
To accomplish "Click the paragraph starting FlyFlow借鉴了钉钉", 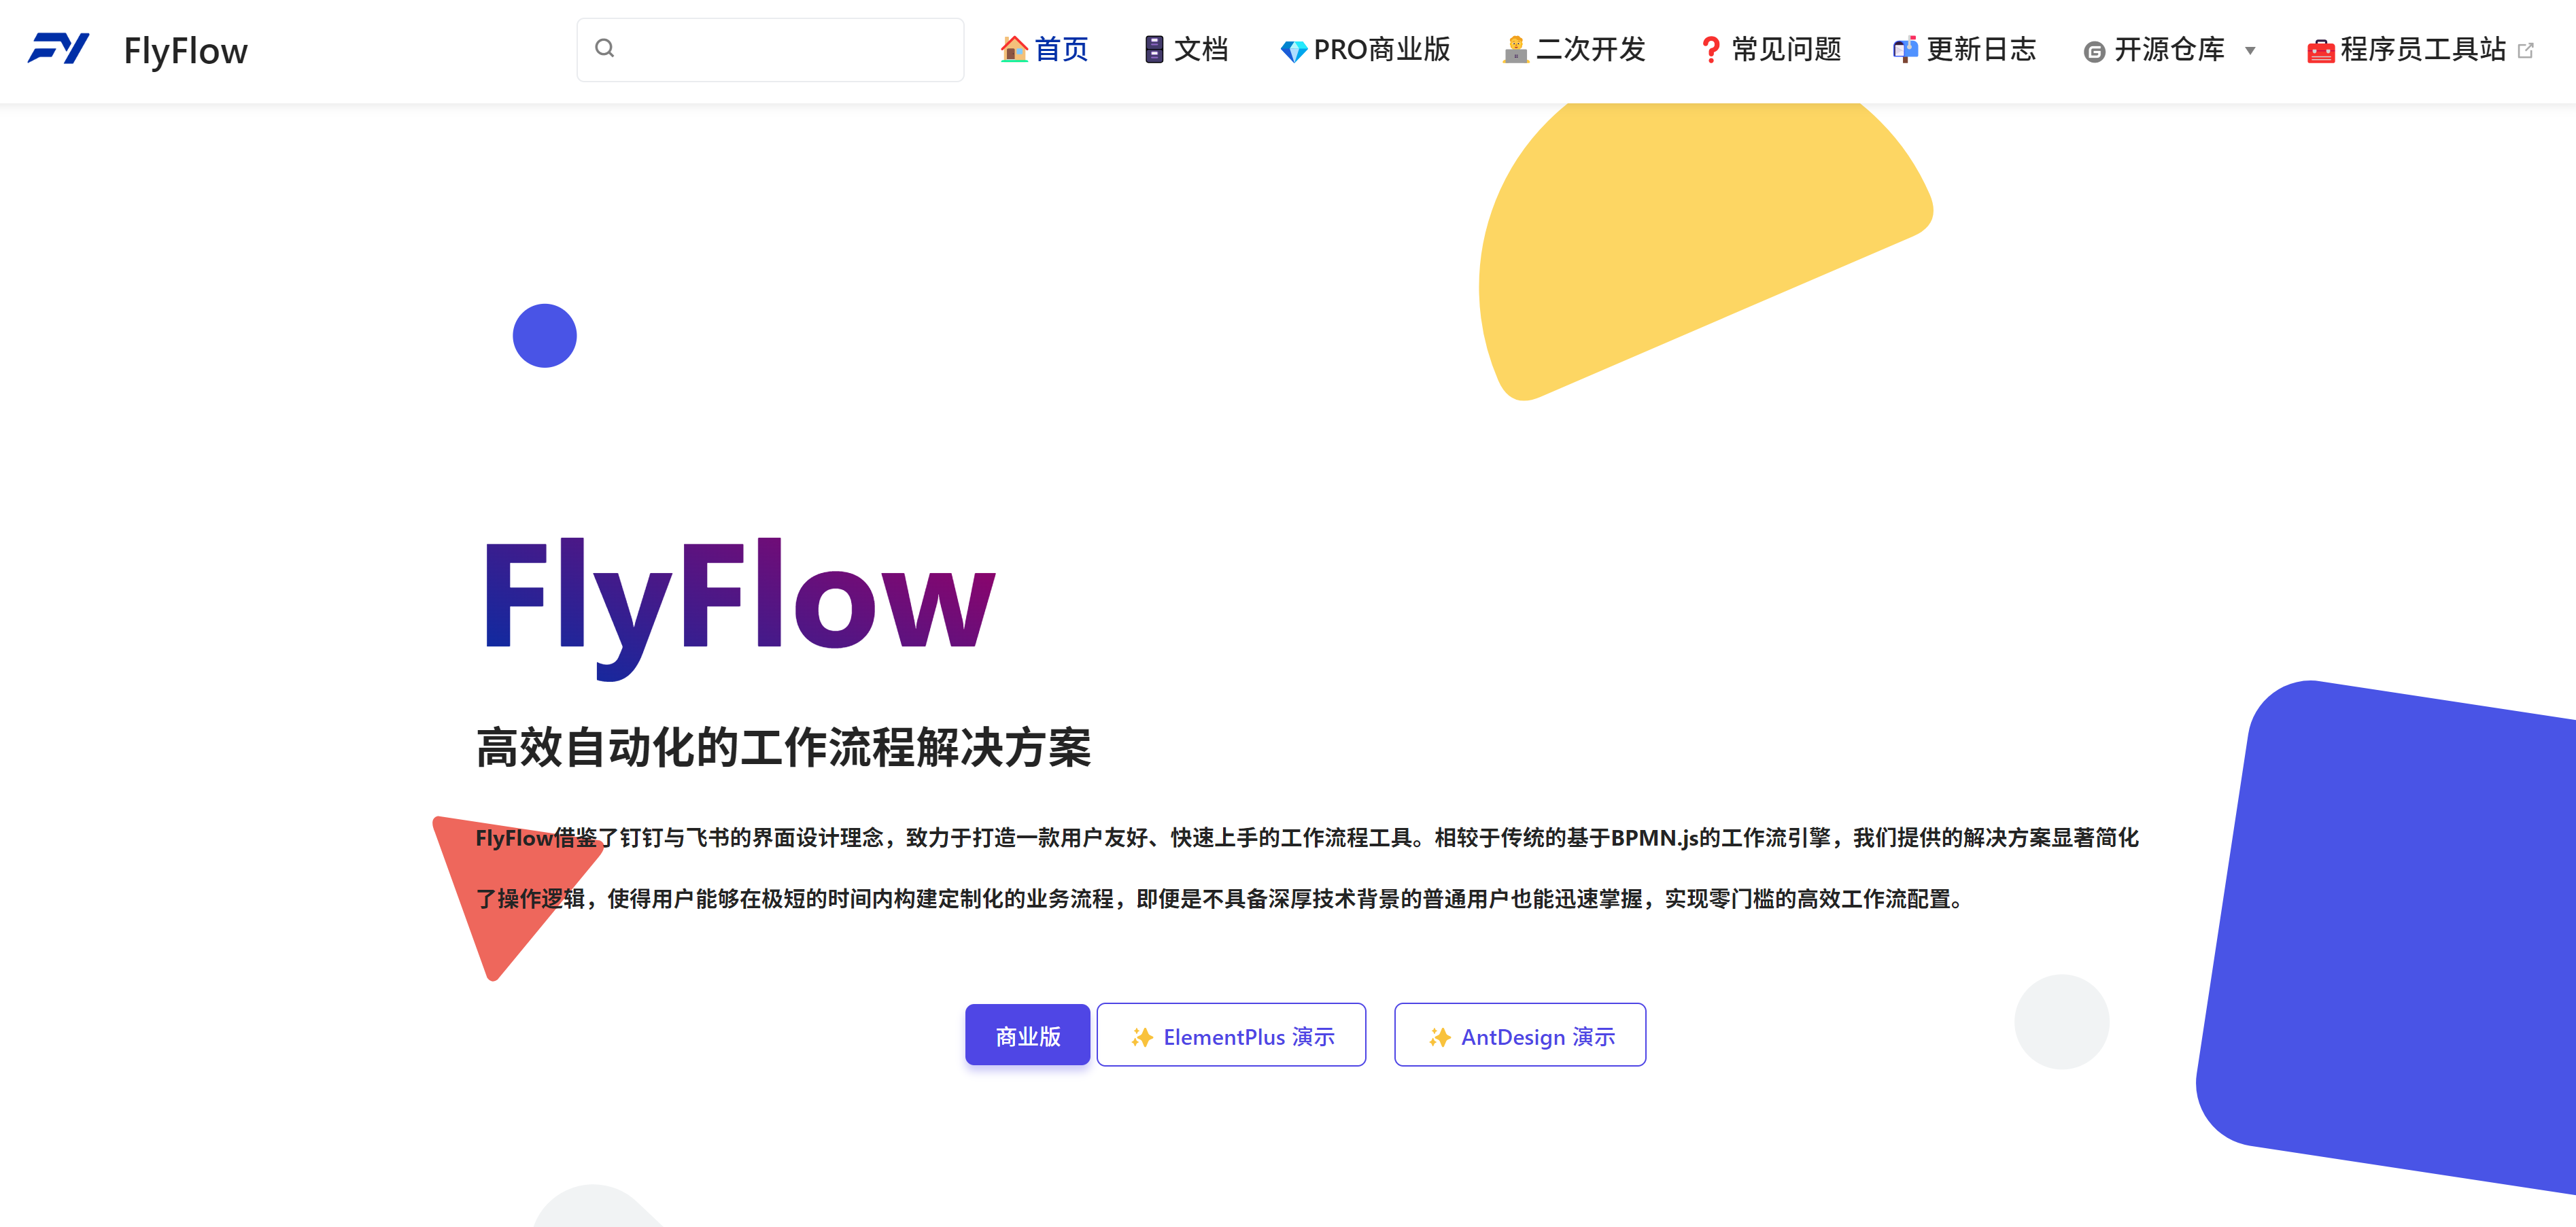I will [x=1306, y=868].
